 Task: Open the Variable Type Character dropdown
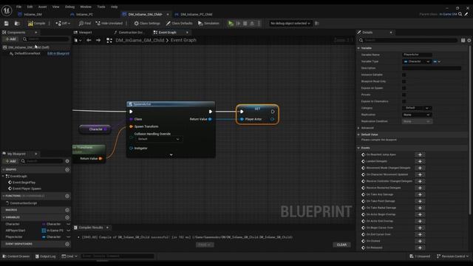417,61
